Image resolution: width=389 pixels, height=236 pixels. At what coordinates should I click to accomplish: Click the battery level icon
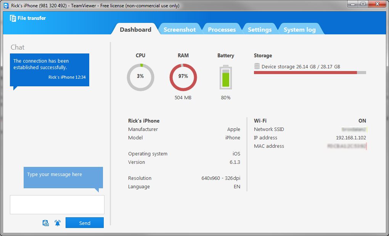(225, 77)
